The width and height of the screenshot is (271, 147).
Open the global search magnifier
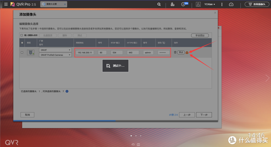click(x=159, y=4)
